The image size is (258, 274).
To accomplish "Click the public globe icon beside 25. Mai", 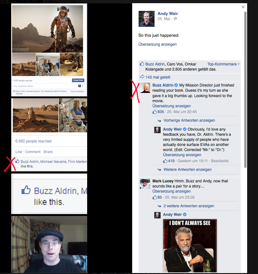I will (175, 19).
